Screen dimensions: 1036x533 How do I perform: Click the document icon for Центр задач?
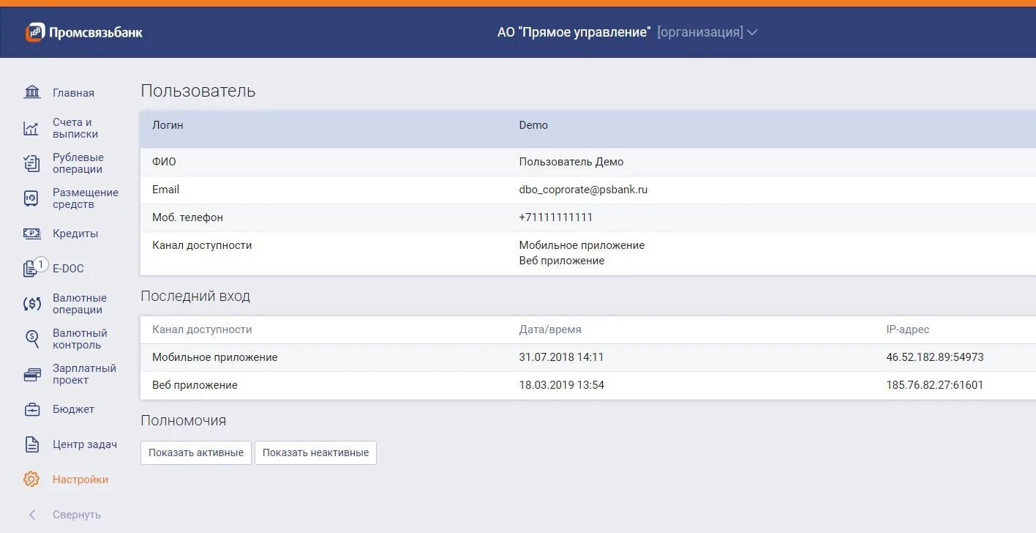click(32, 444)
